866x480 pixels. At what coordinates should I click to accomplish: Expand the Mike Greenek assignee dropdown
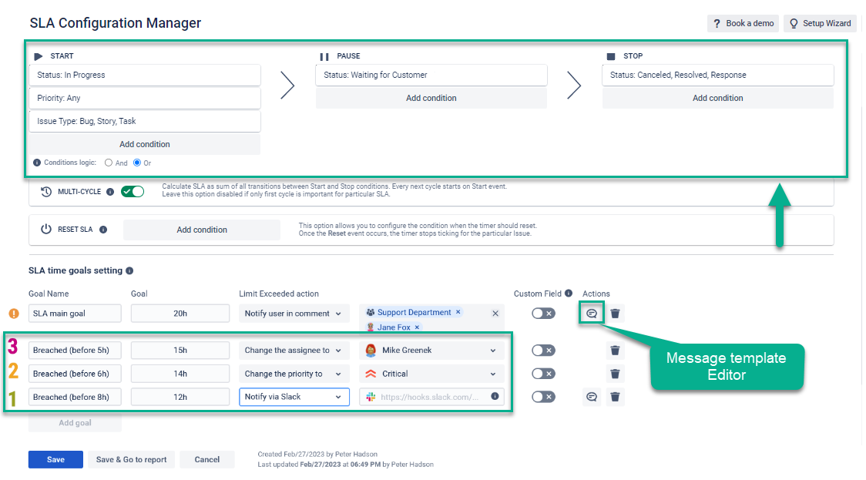tap(431, 351)
